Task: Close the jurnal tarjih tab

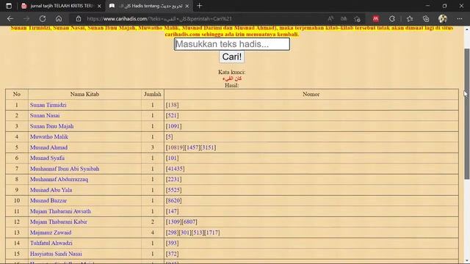Action: [99, 6]
